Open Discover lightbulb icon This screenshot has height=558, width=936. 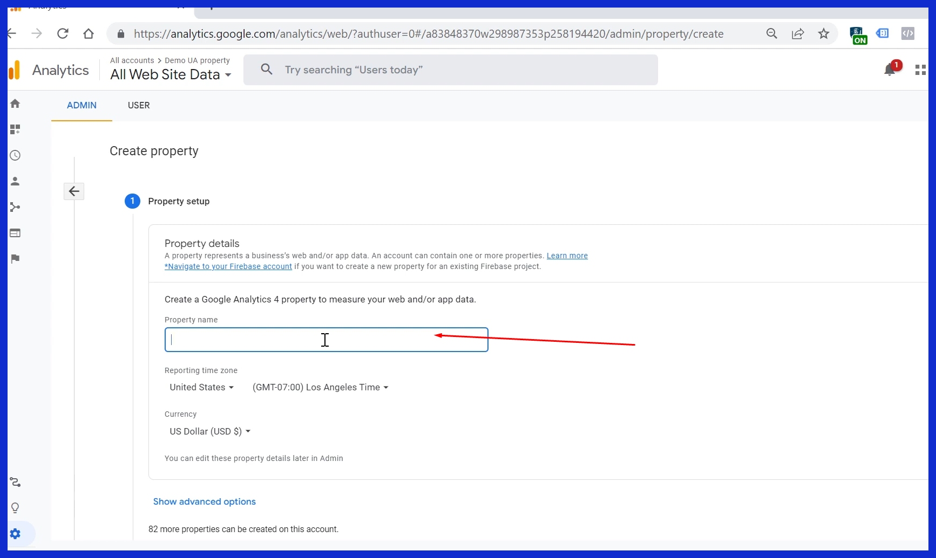tap(15, 508)
